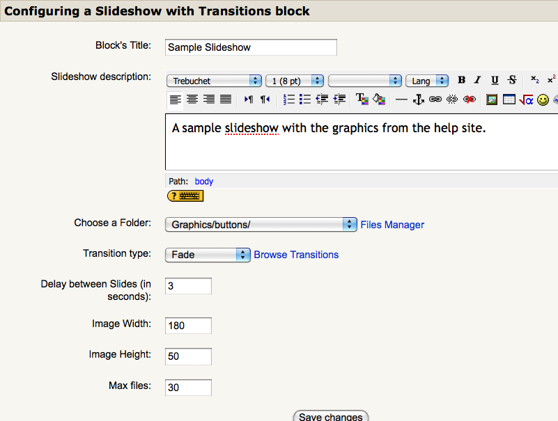The height and width of the screenshot is (421, 558).
Task: Toggle bold formatting
Action: [x=461, y=80]
